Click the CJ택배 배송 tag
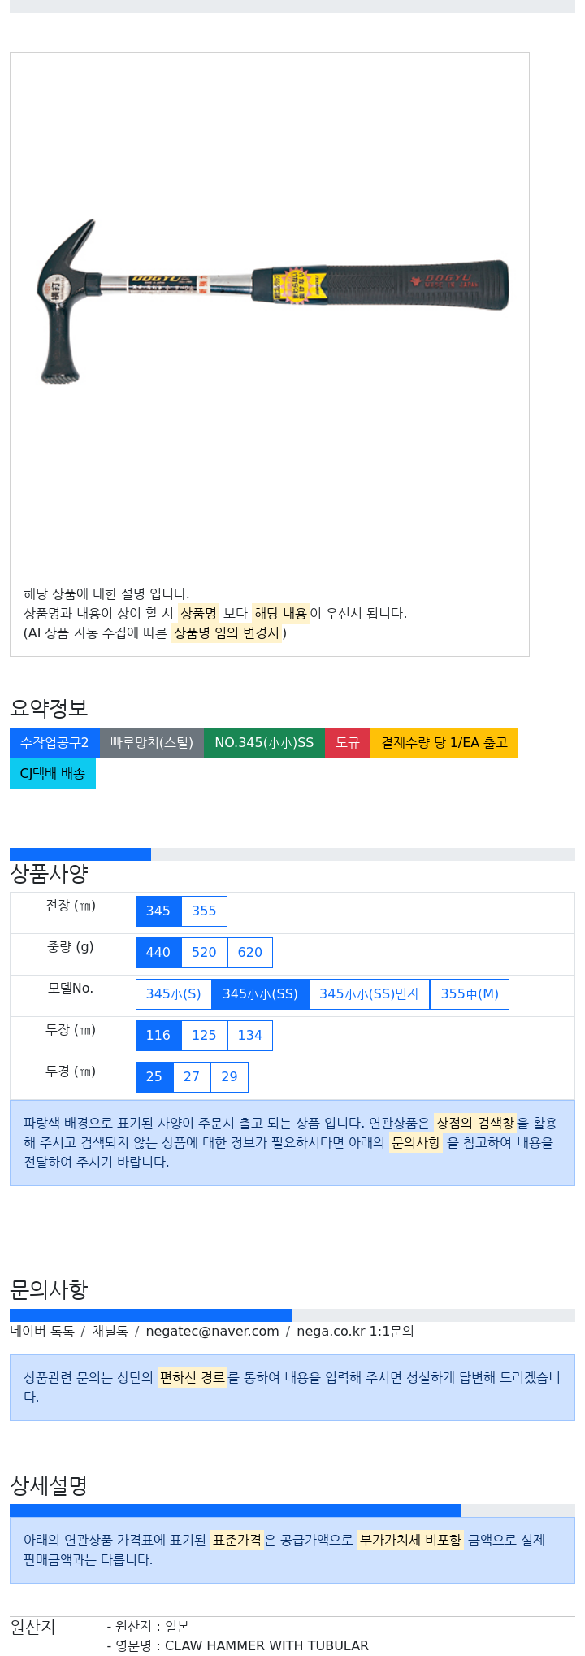 (53, 774)
